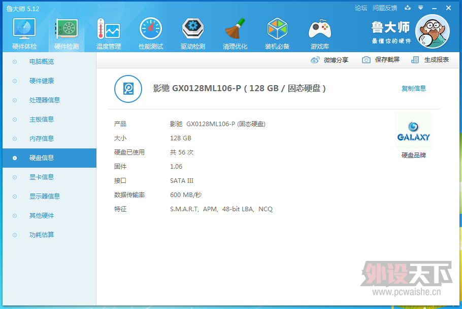
Task: Click 微博分享 share button
Action: click(330, 60)
